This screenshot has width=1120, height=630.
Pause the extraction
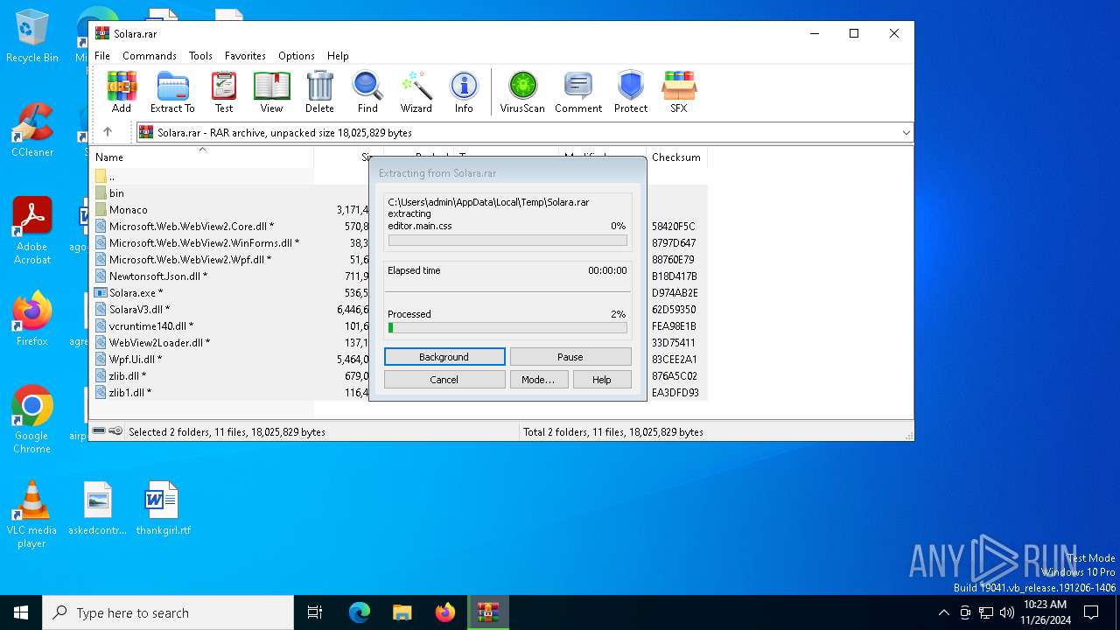(x=570, y=357)
